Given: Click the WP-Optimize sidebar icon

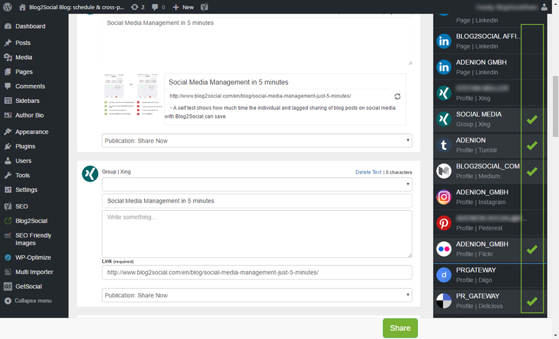Looking at the screenshot, I should [x=8, y=258].
